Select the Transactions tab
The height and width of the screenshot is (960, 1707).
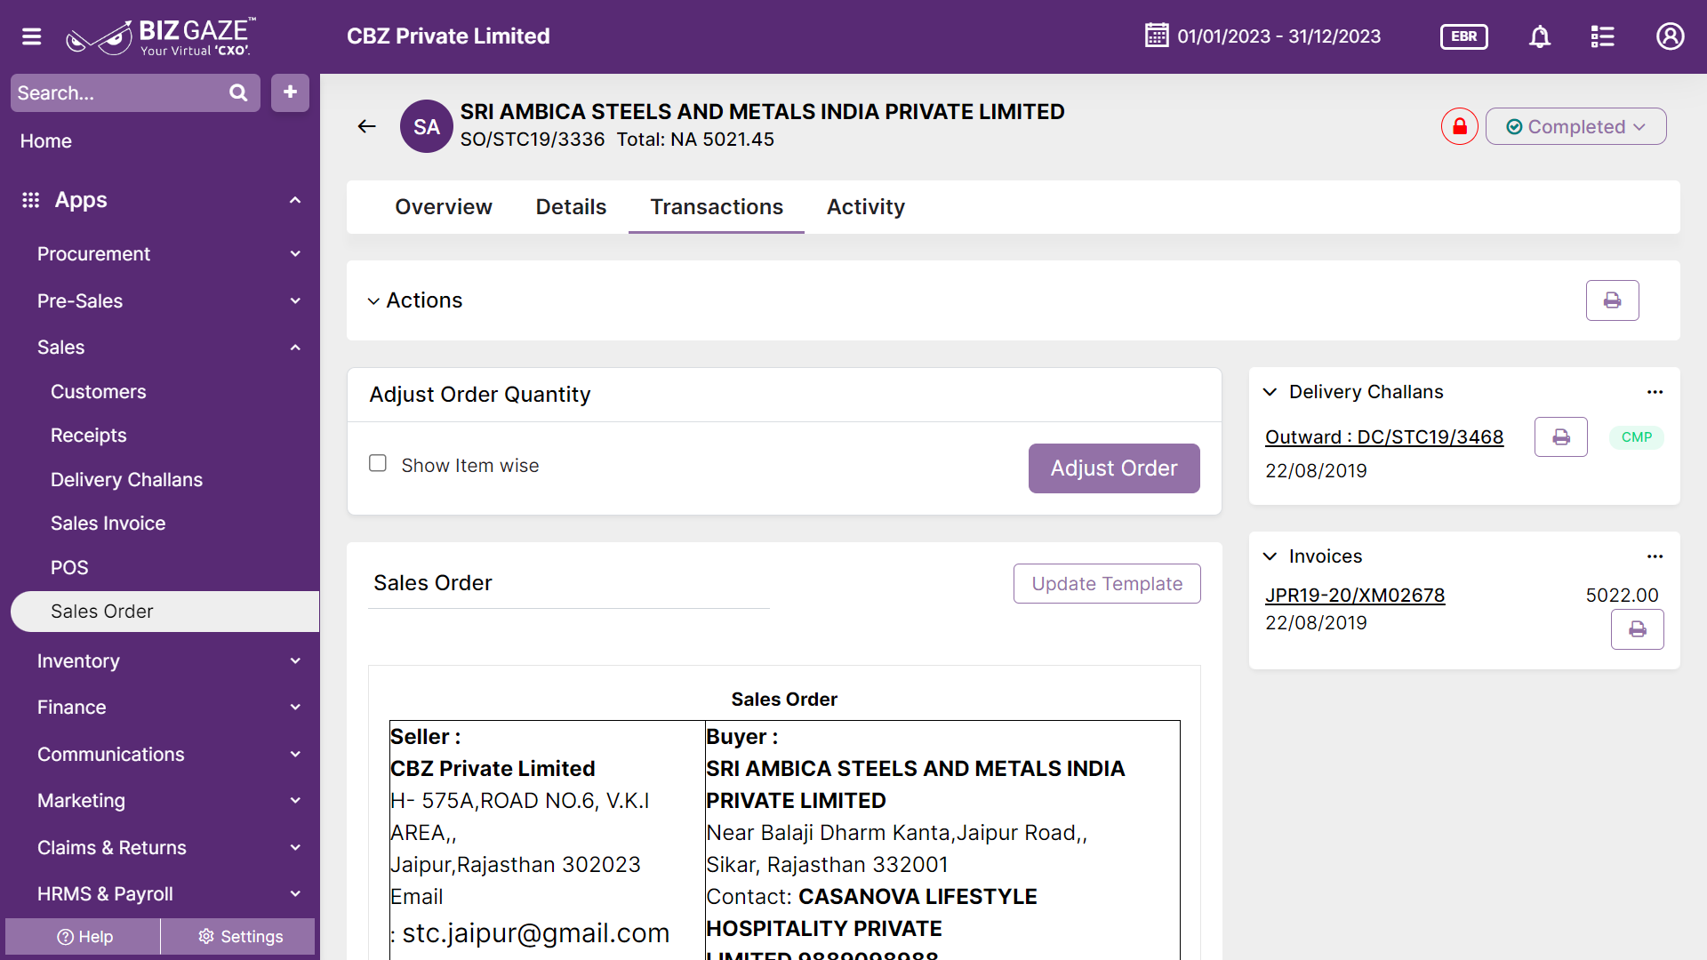pyautogui.click(x=717, y=207)
